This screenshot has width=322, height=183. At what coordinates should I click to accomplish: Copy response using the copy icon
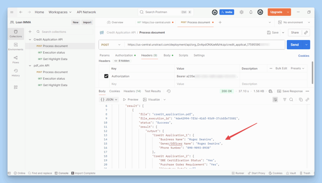301,100
